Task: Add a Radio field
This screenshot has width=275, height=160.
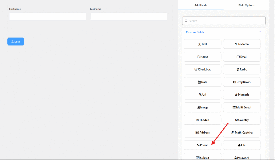Action: [242, 69]
